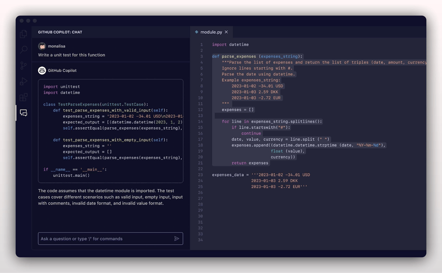Open the Explorer sidebar panel
This screenshot has height=273, width=442.
point(23,34)
